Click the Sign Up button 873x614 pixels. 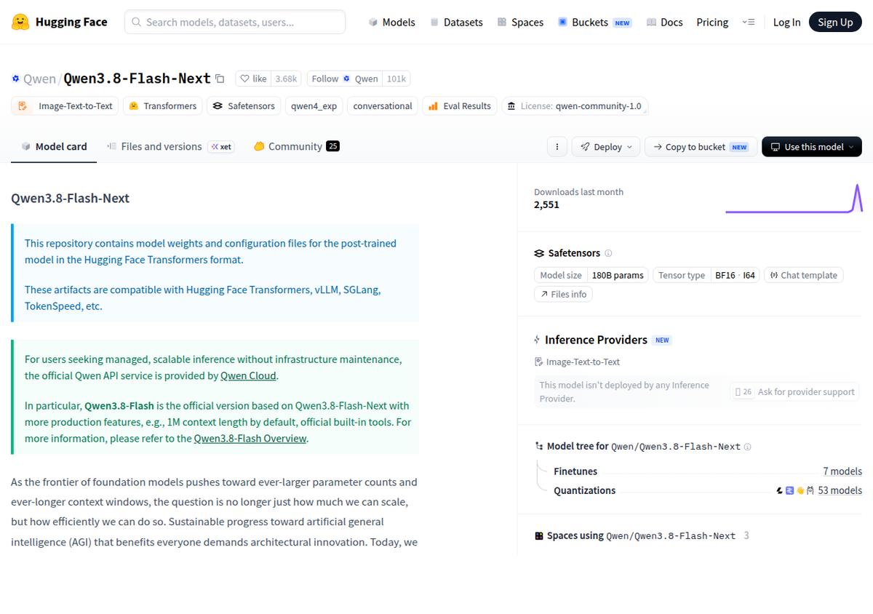pos(835,23)
